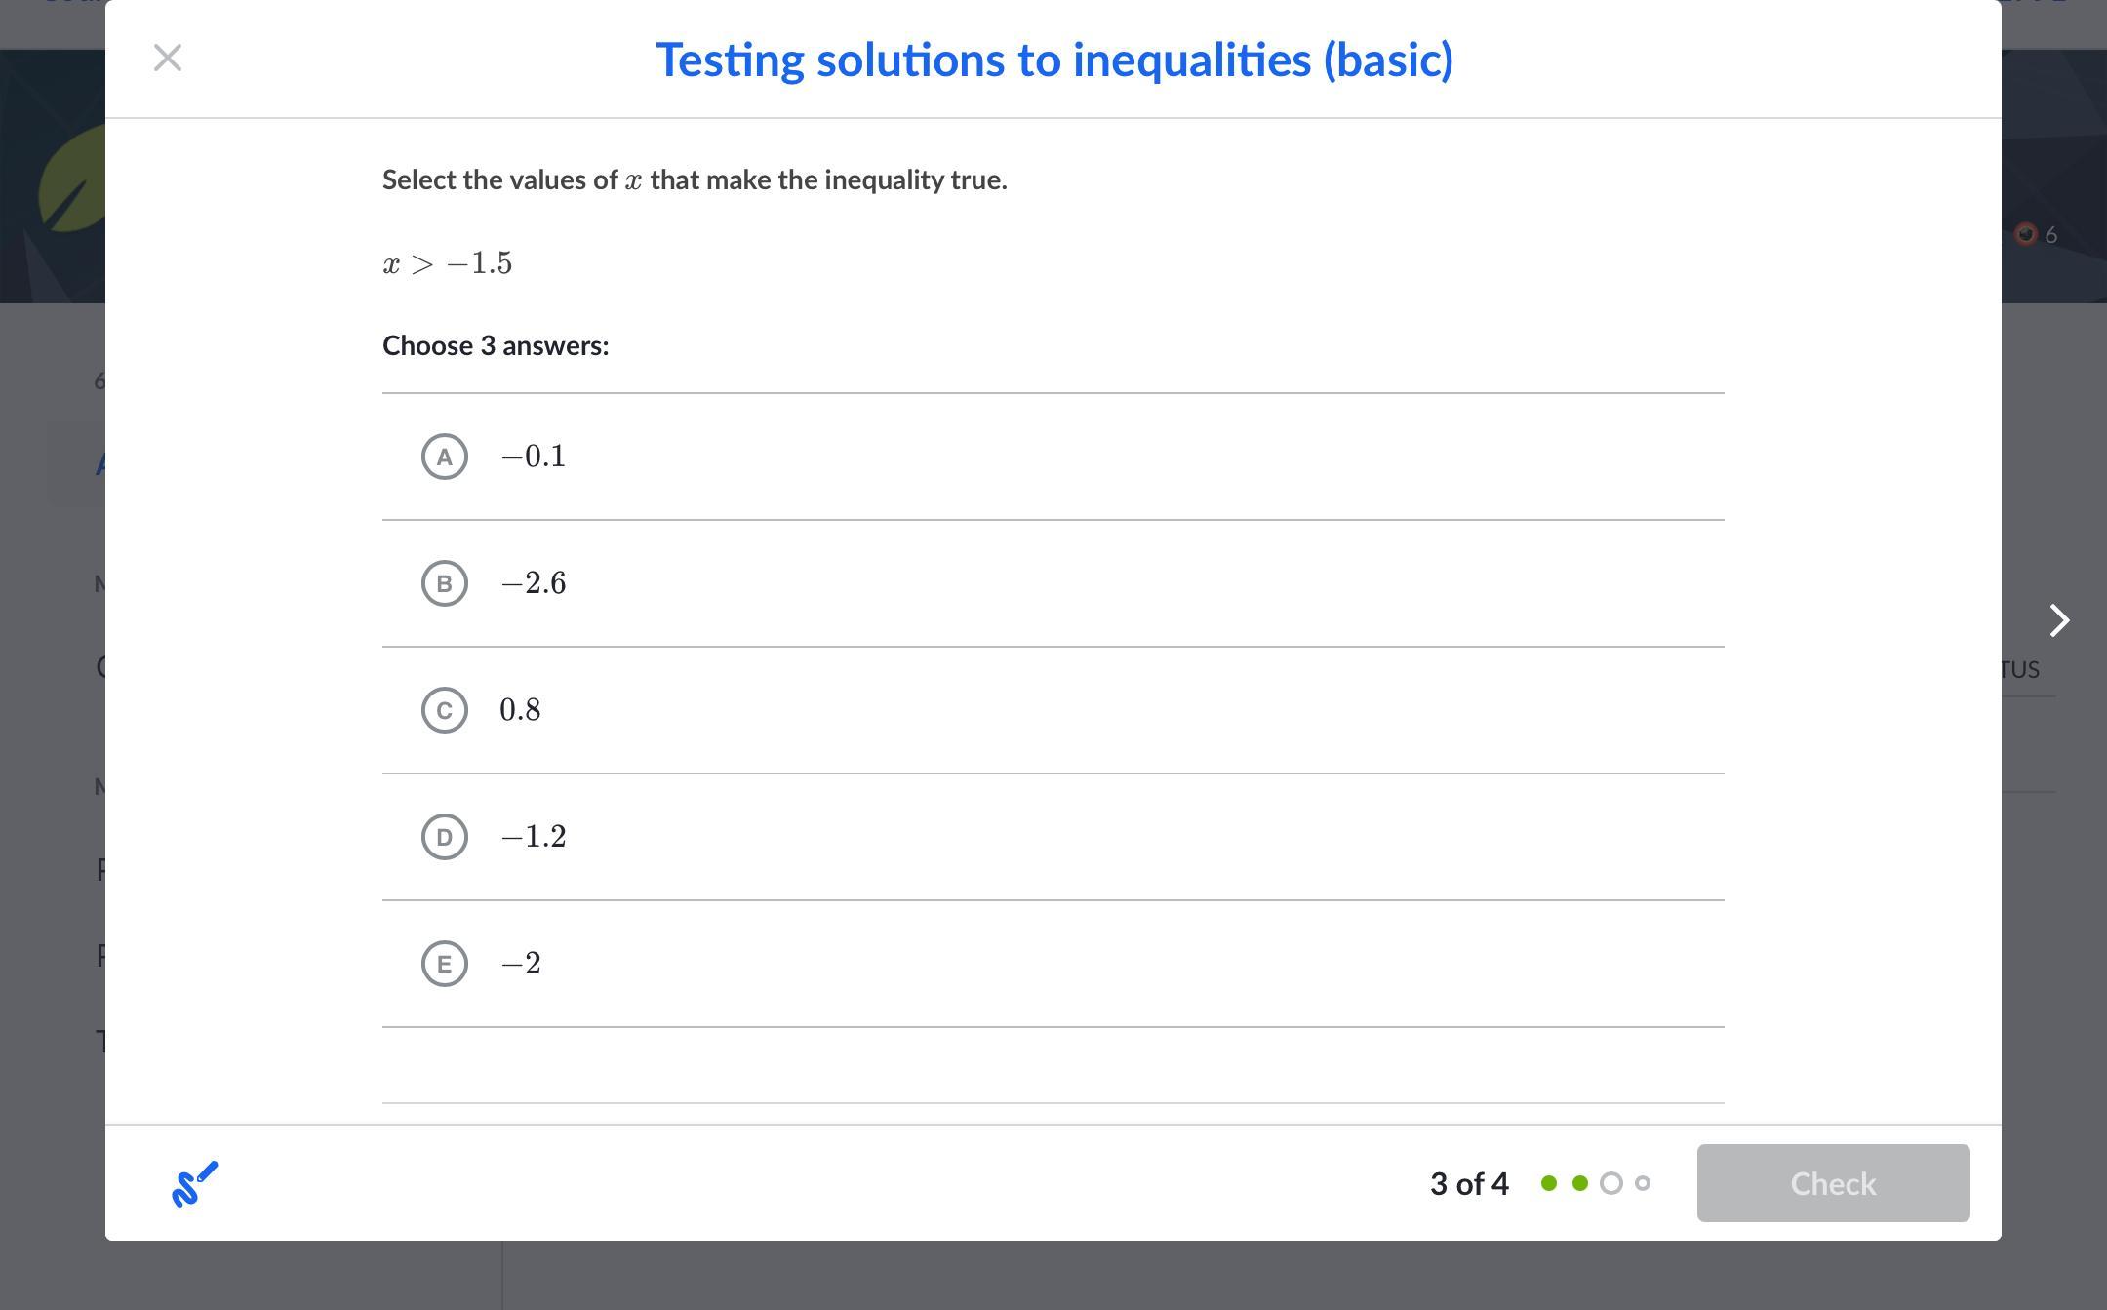This screenshot has width=2107, height=1310.
Task: Click the "Testing solutions to inequalities (basic)" title
Action: 1053,60
